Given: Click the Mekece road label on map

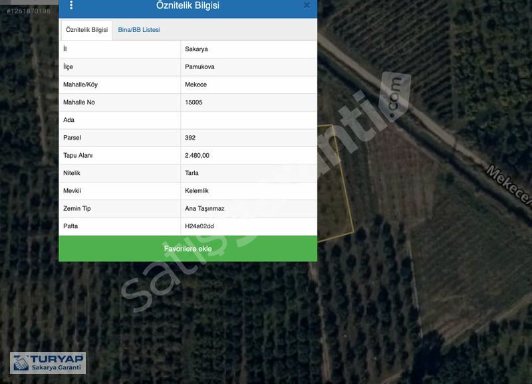Looking at the screenshot, I should click(509, 186).
